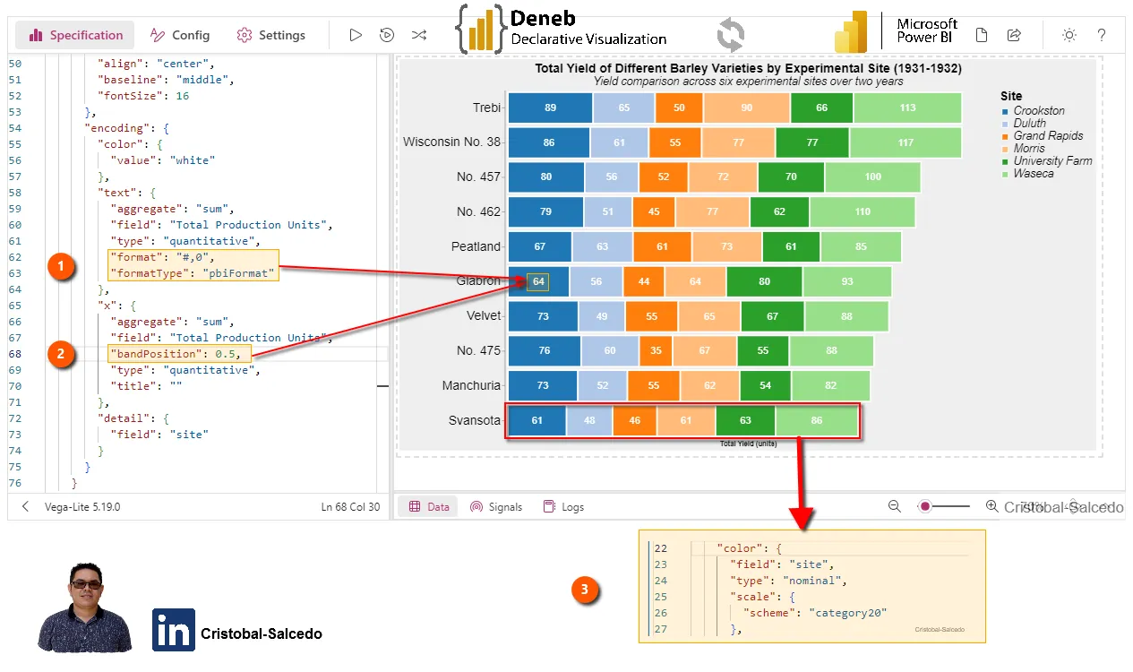Open the Settings tab

(270, 35)
